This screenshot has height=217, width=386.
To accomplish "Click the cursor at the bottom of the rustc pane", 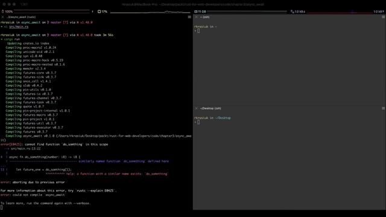I will pyautogui.click(x=1, y=207).
